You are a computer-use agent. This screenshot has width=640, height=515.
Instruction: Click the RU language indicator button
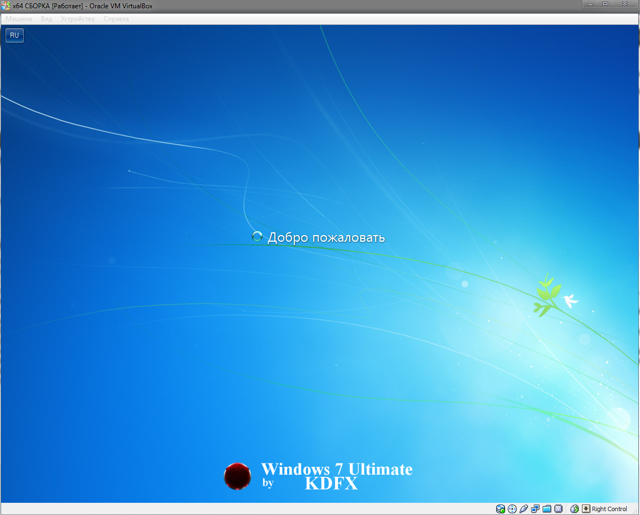[15, 35]
